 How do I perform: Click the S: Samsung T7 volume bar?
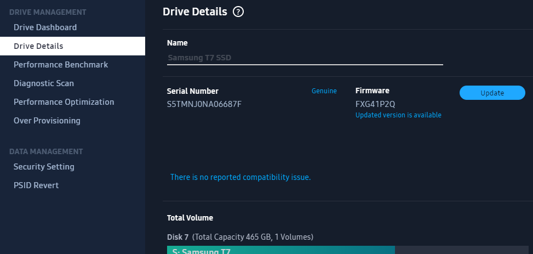pos(281,250)
